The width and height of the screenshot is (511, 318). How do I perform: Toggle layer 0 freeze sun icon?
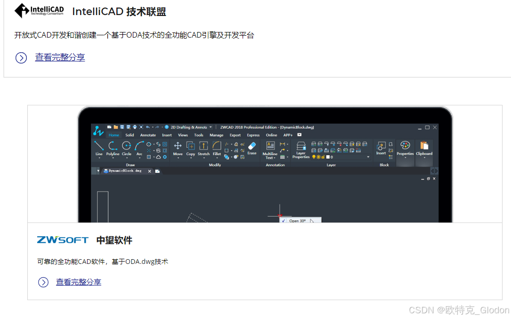click(318, 157)
